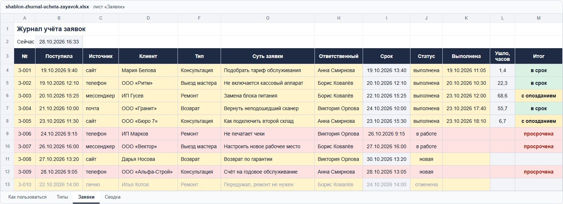Viewport: 563px width, 204px height.
Task: Click the «Ответственный» header cell
Action: click(x=339, y=56)
